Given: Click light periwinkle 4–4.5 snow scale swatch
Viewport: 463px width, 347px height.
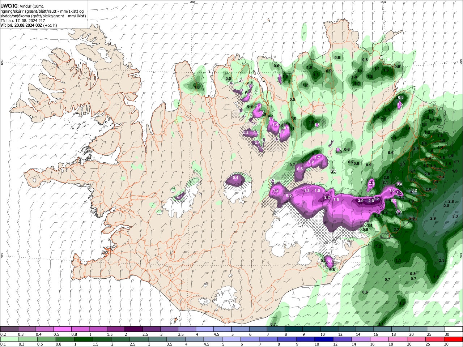Looking at the screenshot, I should [x=205, y=329].
